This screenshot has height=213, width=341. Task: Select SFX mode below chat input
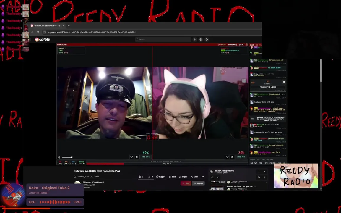click(x=266, y=163)
